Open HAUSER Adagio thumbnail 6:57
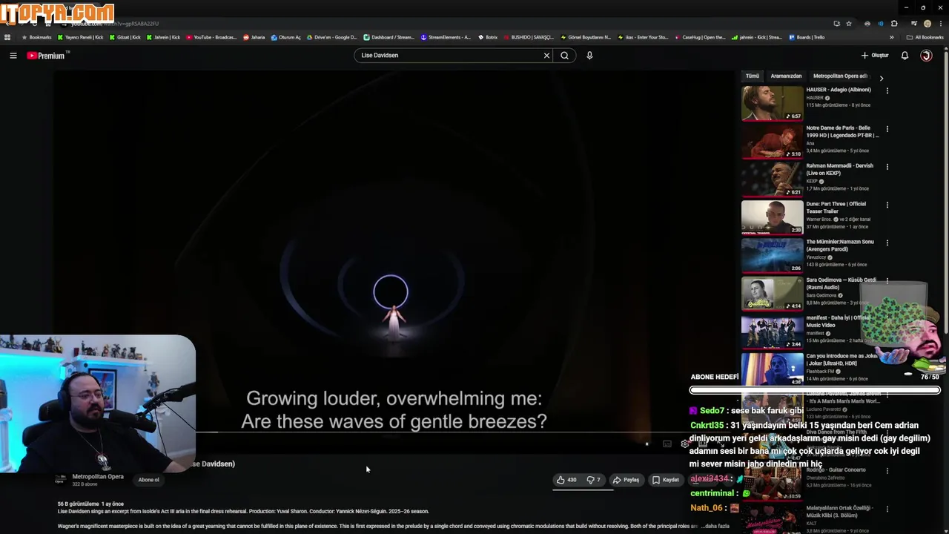The width and height of the screenshot is (949, 534). [x=772, y=103]
